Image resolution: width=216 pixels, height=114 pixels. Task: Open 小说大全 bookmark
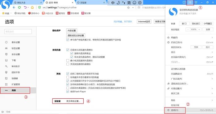click(x=48, y=13)
